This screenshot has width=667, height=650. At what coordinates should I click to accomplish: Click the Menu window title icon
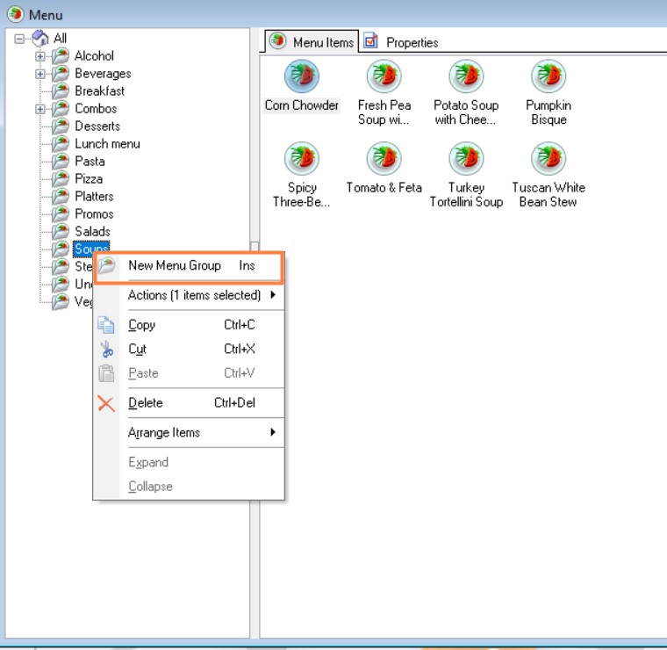tap(15, 14)
